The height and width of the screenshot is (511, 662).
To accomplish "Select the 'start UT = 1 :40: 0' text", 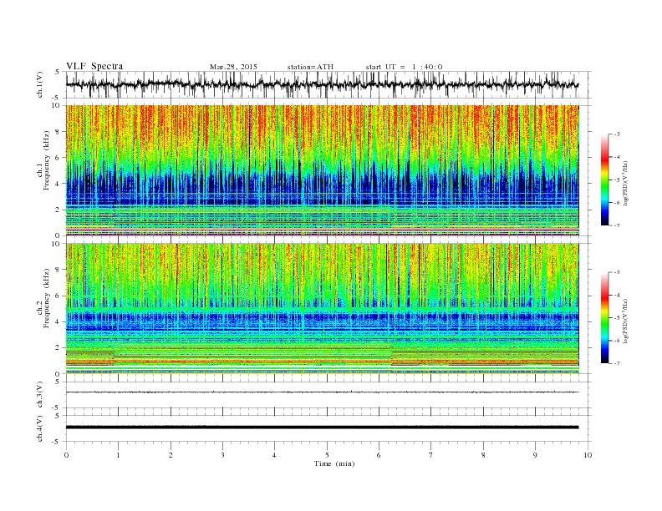I will pyautogui.click(x=404, y=67).
